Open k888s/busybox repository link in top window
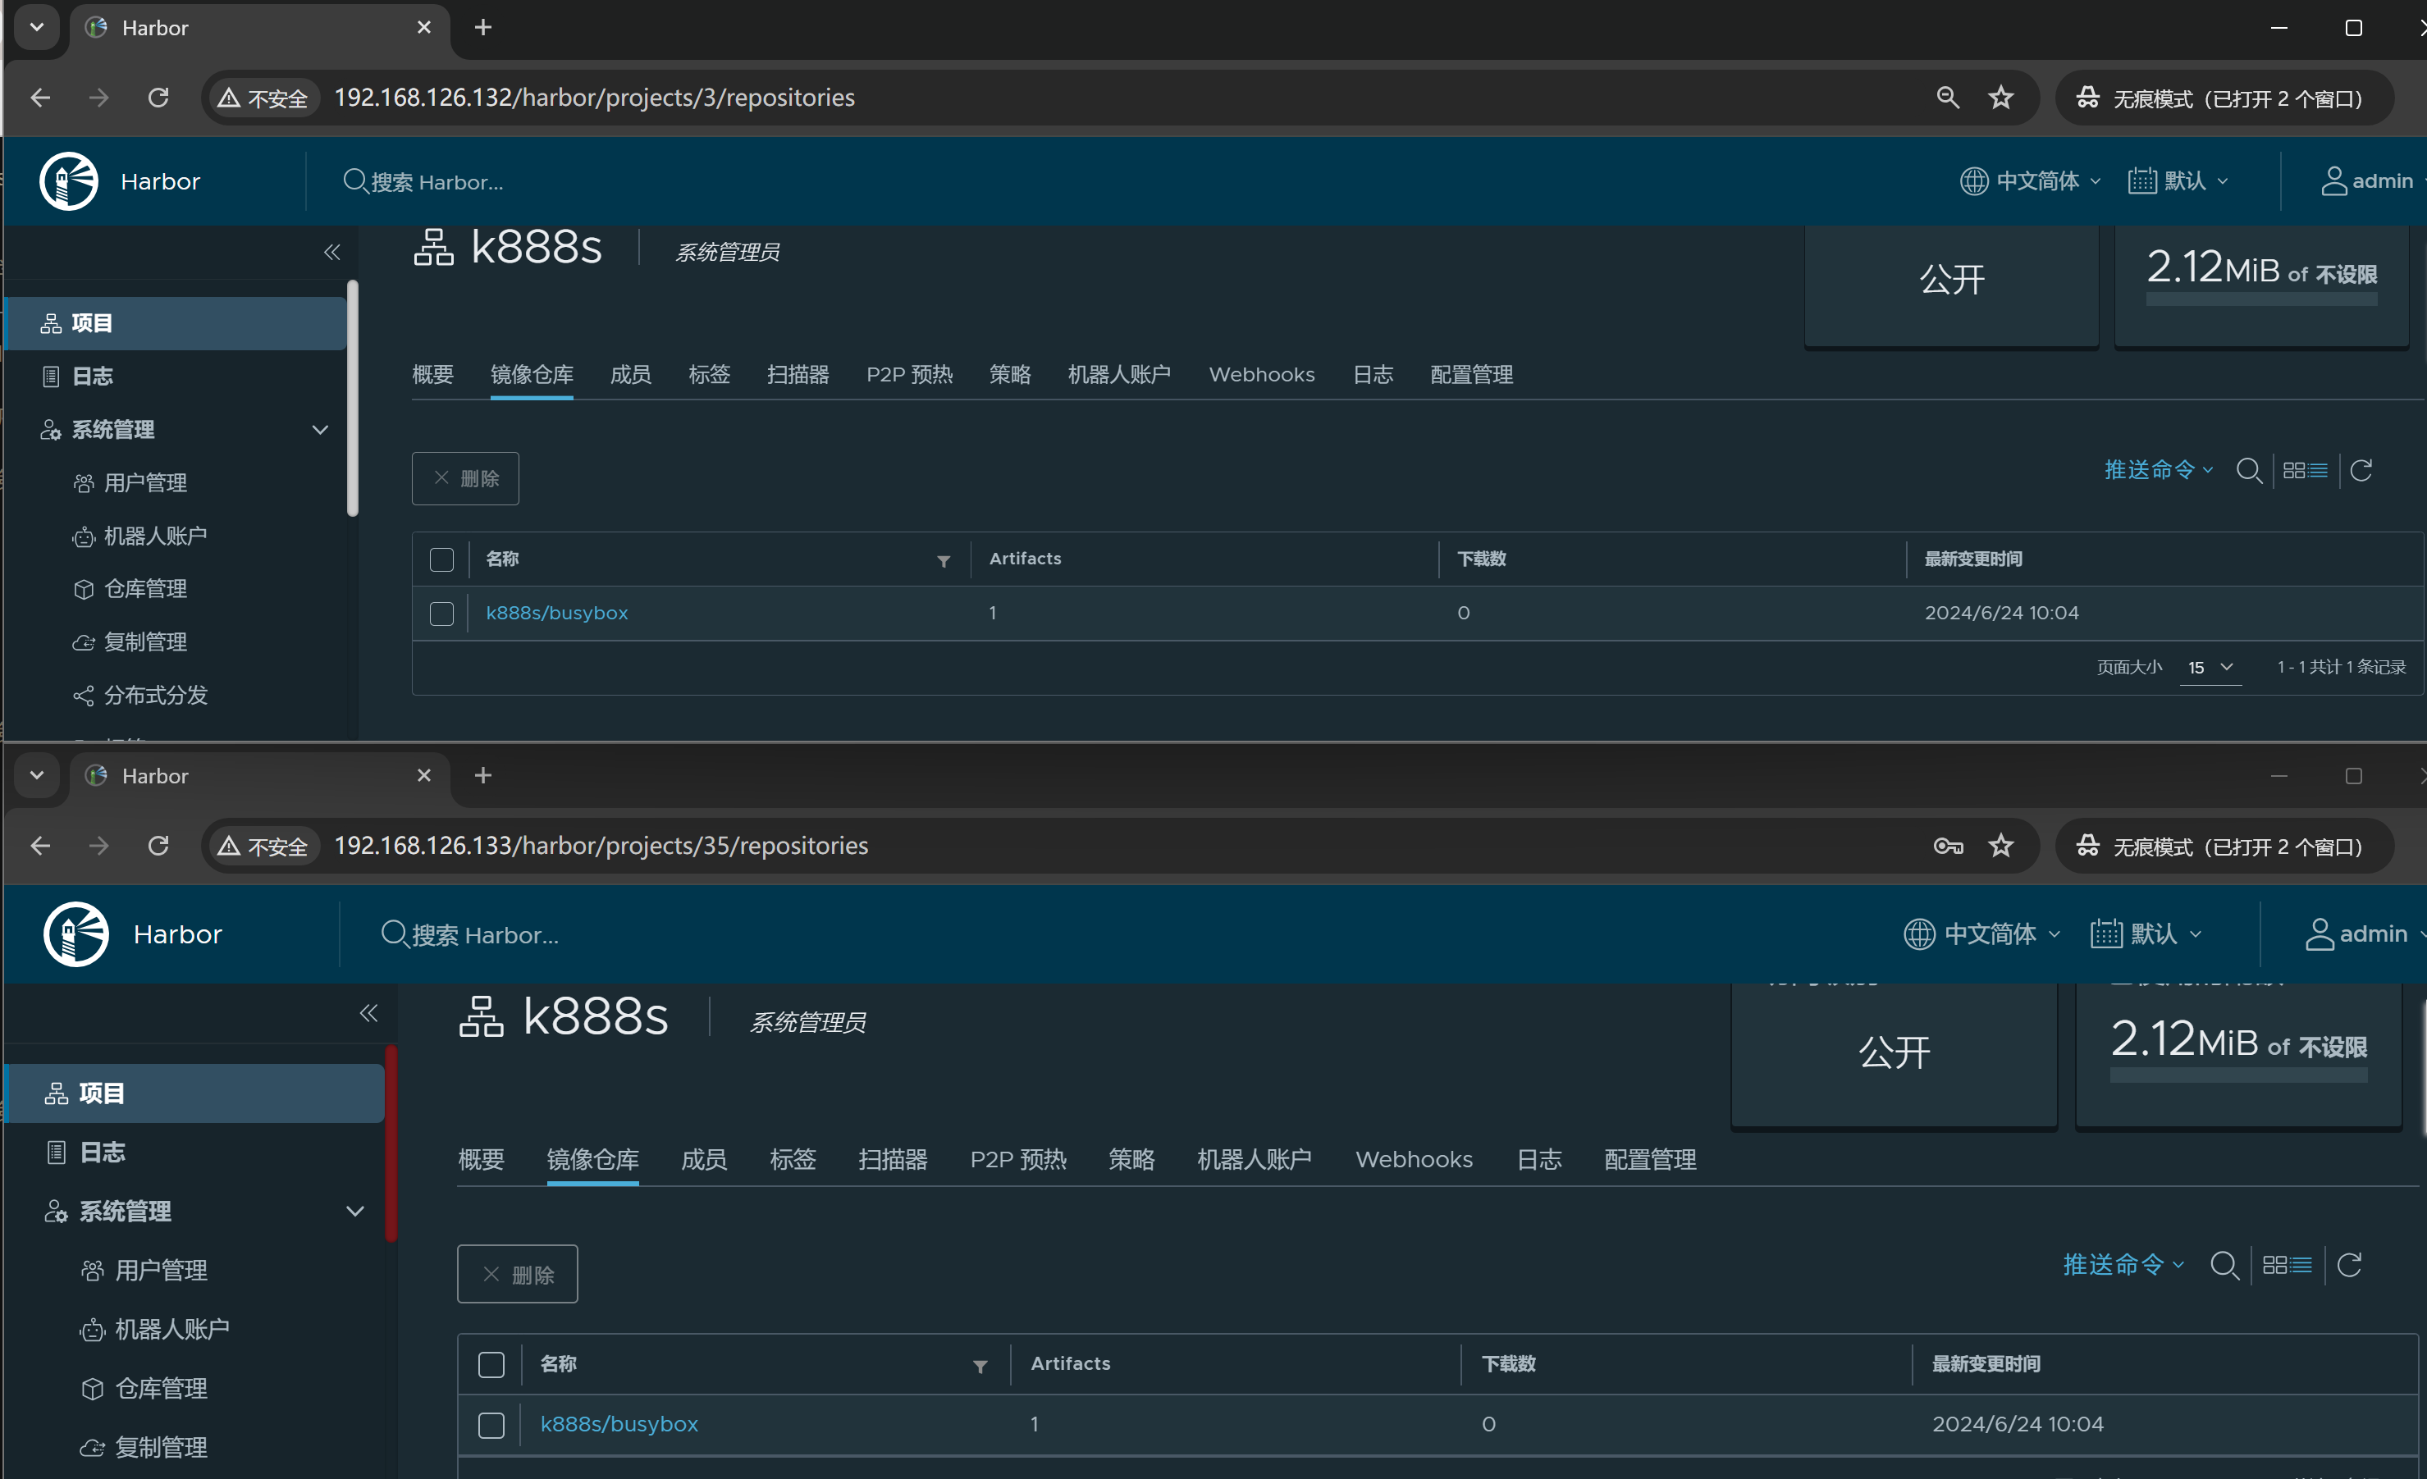Viewport: 2427px width, 1479px height. pos(556,613)
